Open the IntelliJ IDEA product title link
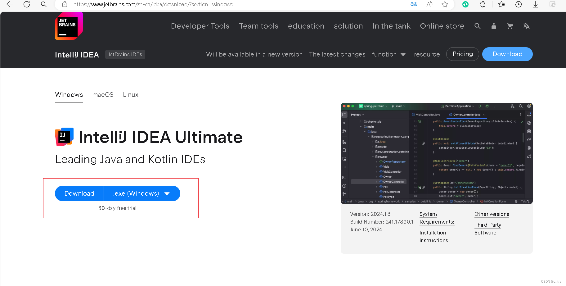The height and width of the screenshot is (286, 566). coord(77,55)
